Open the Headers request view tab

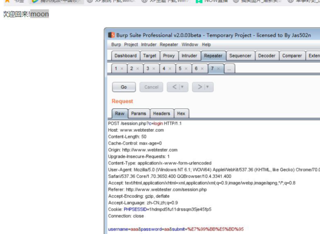coord(161,114)
